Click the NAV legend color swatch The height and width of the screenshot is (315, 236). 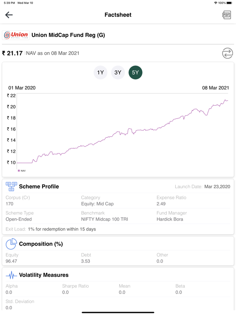click(x=19, y=171)
